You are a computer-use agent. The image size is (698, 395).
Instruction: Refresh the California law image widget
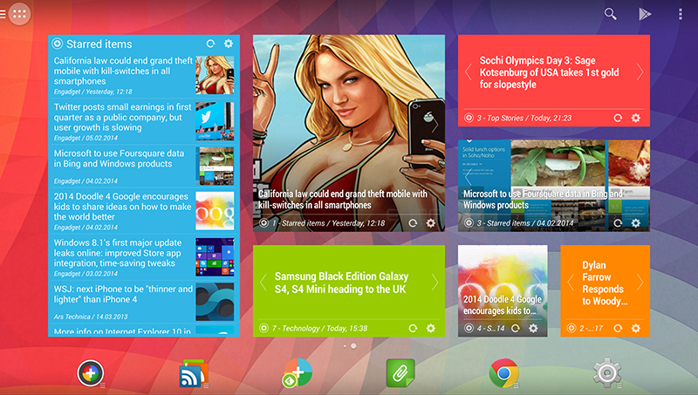(x=413, y=223)
